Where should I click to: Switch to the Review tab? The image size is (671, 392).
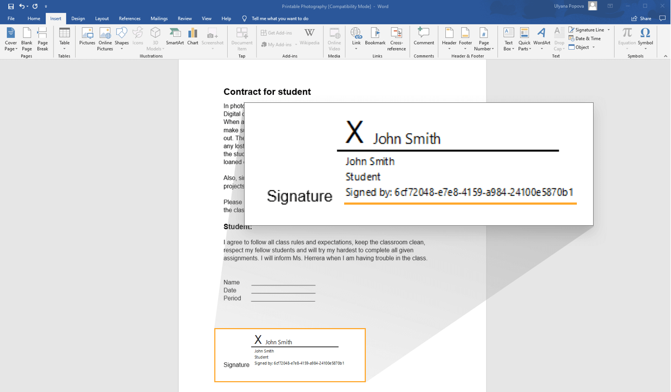coord(185,18)
